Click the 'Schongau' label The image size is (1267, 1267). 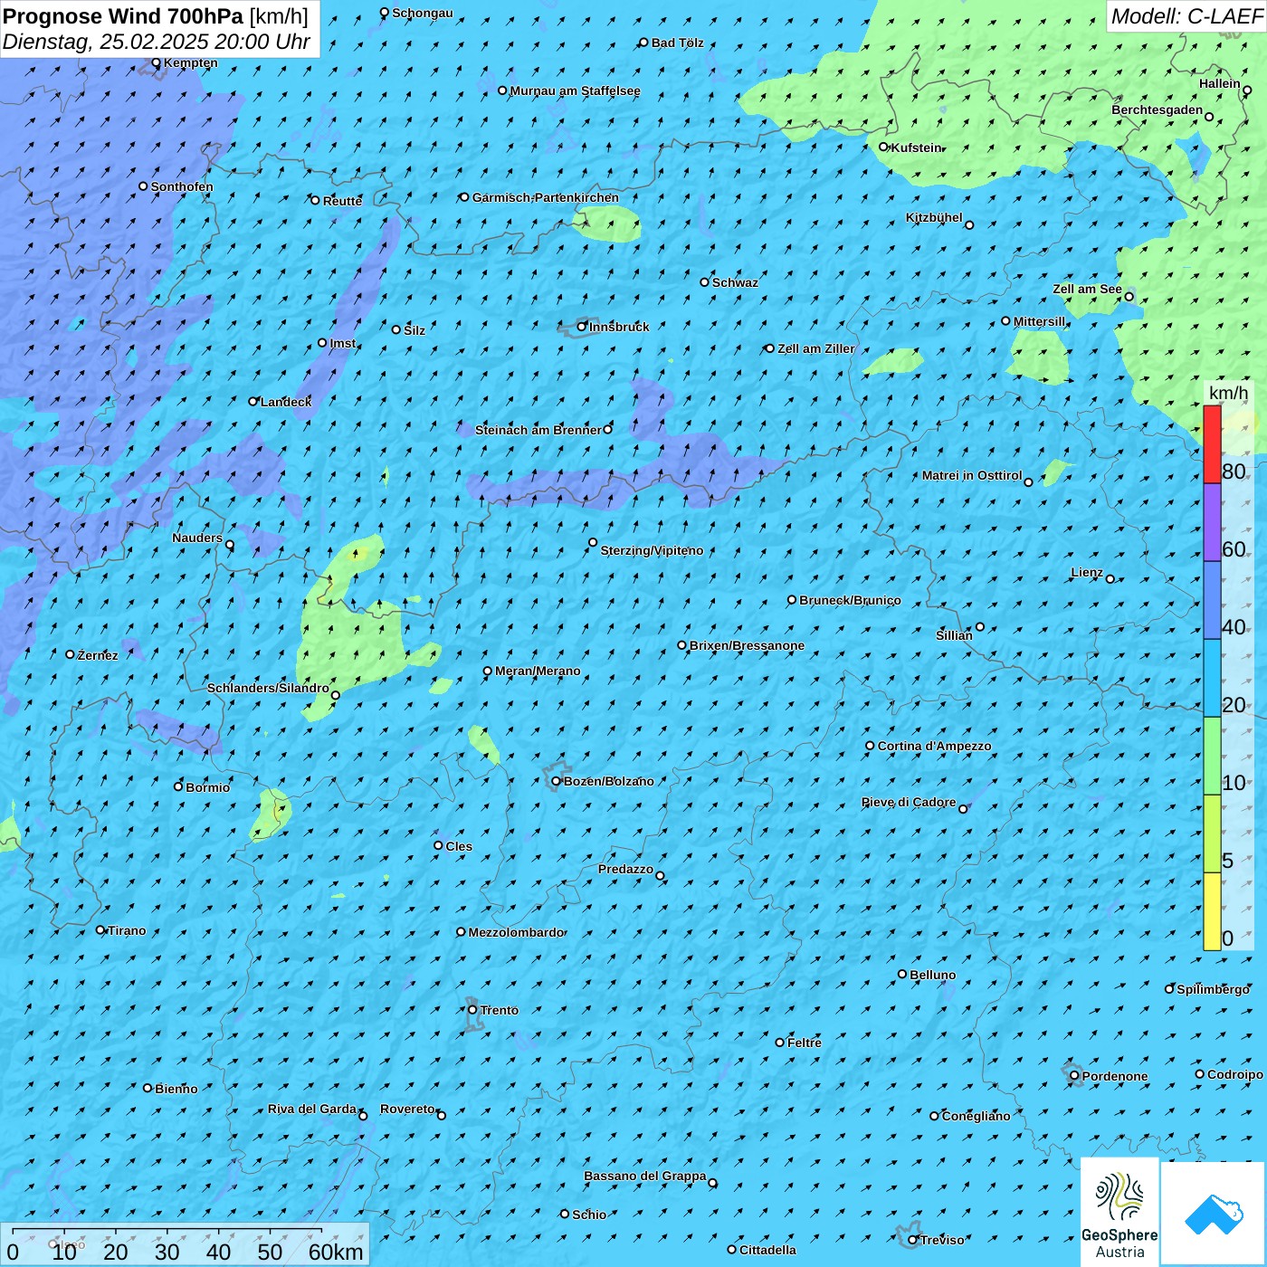pyautogui.click(x=422, y=13)
